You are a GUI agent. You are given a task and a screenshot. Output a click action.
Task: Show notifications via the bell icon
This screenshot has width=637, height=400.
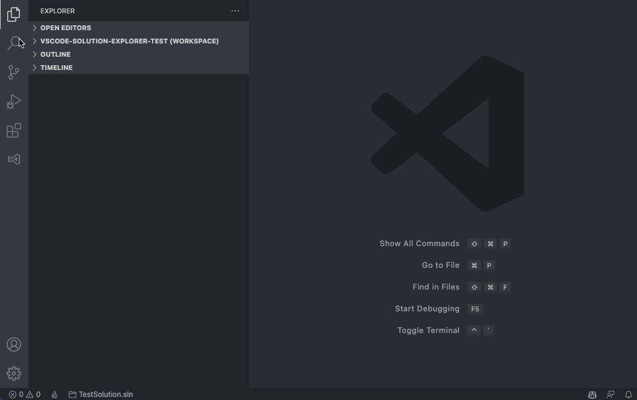coord(629,395)
